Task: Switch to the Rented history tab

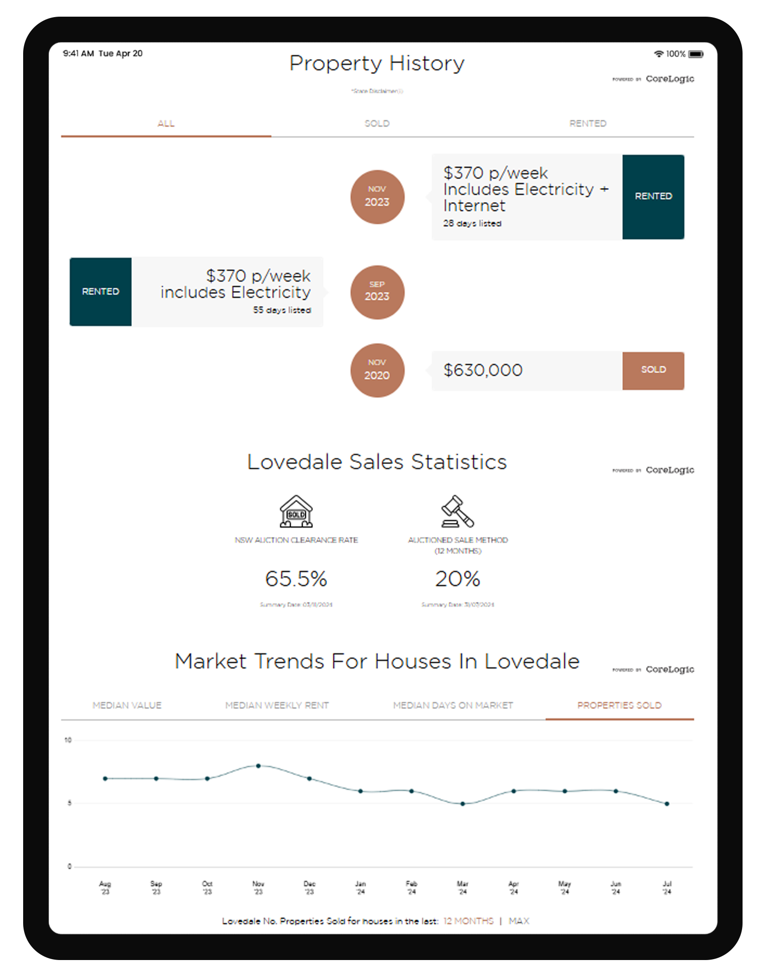Action: pyautogui.click(x=587, y=124)
